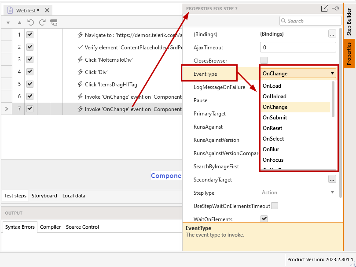Click the SecondaryTarget ellipsis button
Viewport: 356px width, 267px height.
[x=332, y=179]
